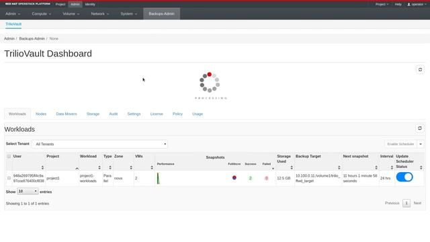This screenshot has width=430, height=242.
Task: Go to Next page of workloads
Action: (x=417, y=203)
